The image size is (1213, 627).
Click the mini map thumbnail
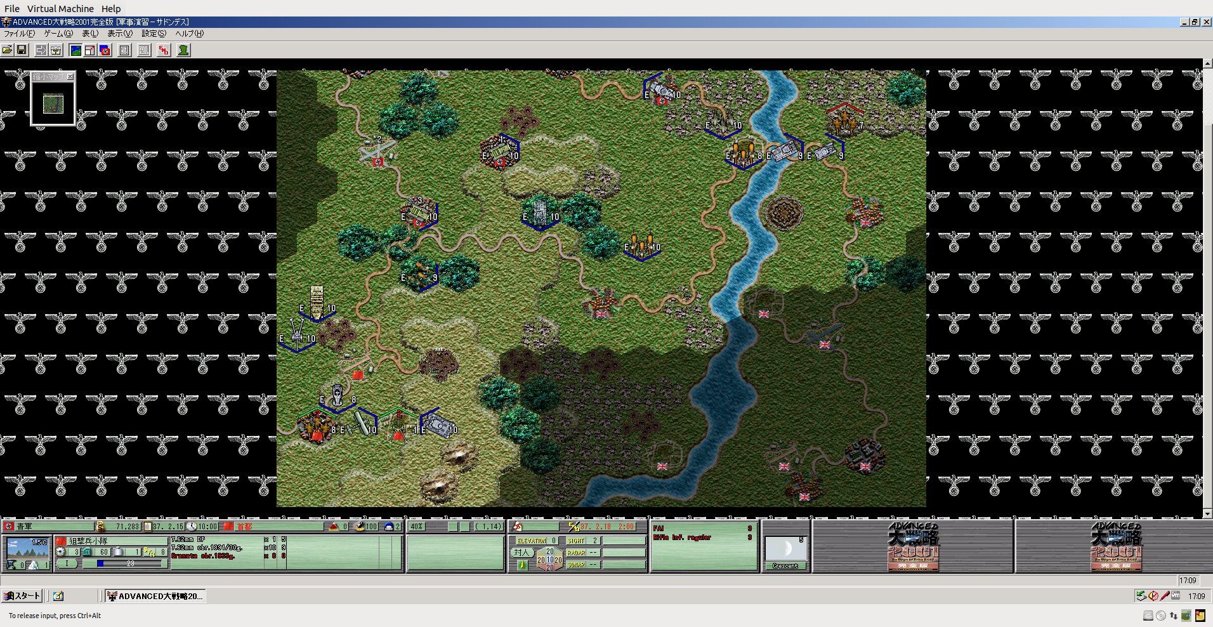pyautogui.click(x=53, y=103)
